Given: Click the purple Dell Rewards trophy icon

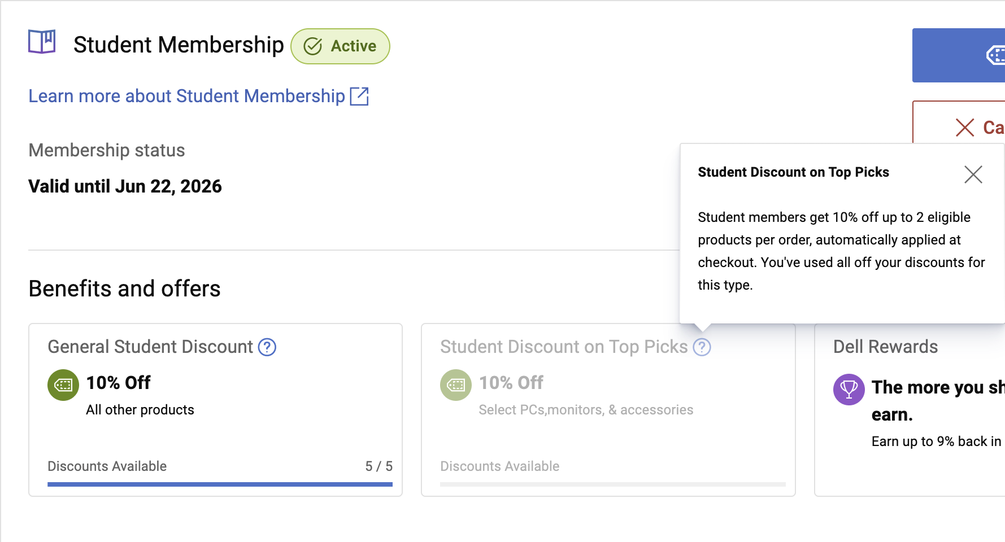Looking at the screenshot, I should tap(849, 389).
